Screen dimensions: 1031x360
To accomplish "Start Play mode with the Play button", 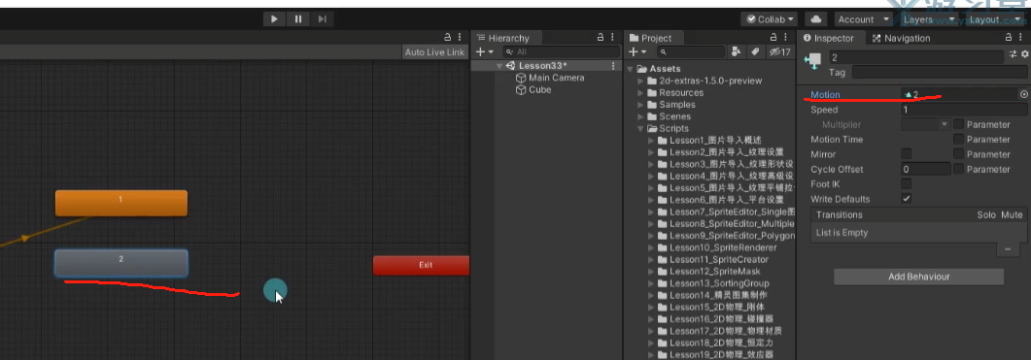I will tap(274, 19).
